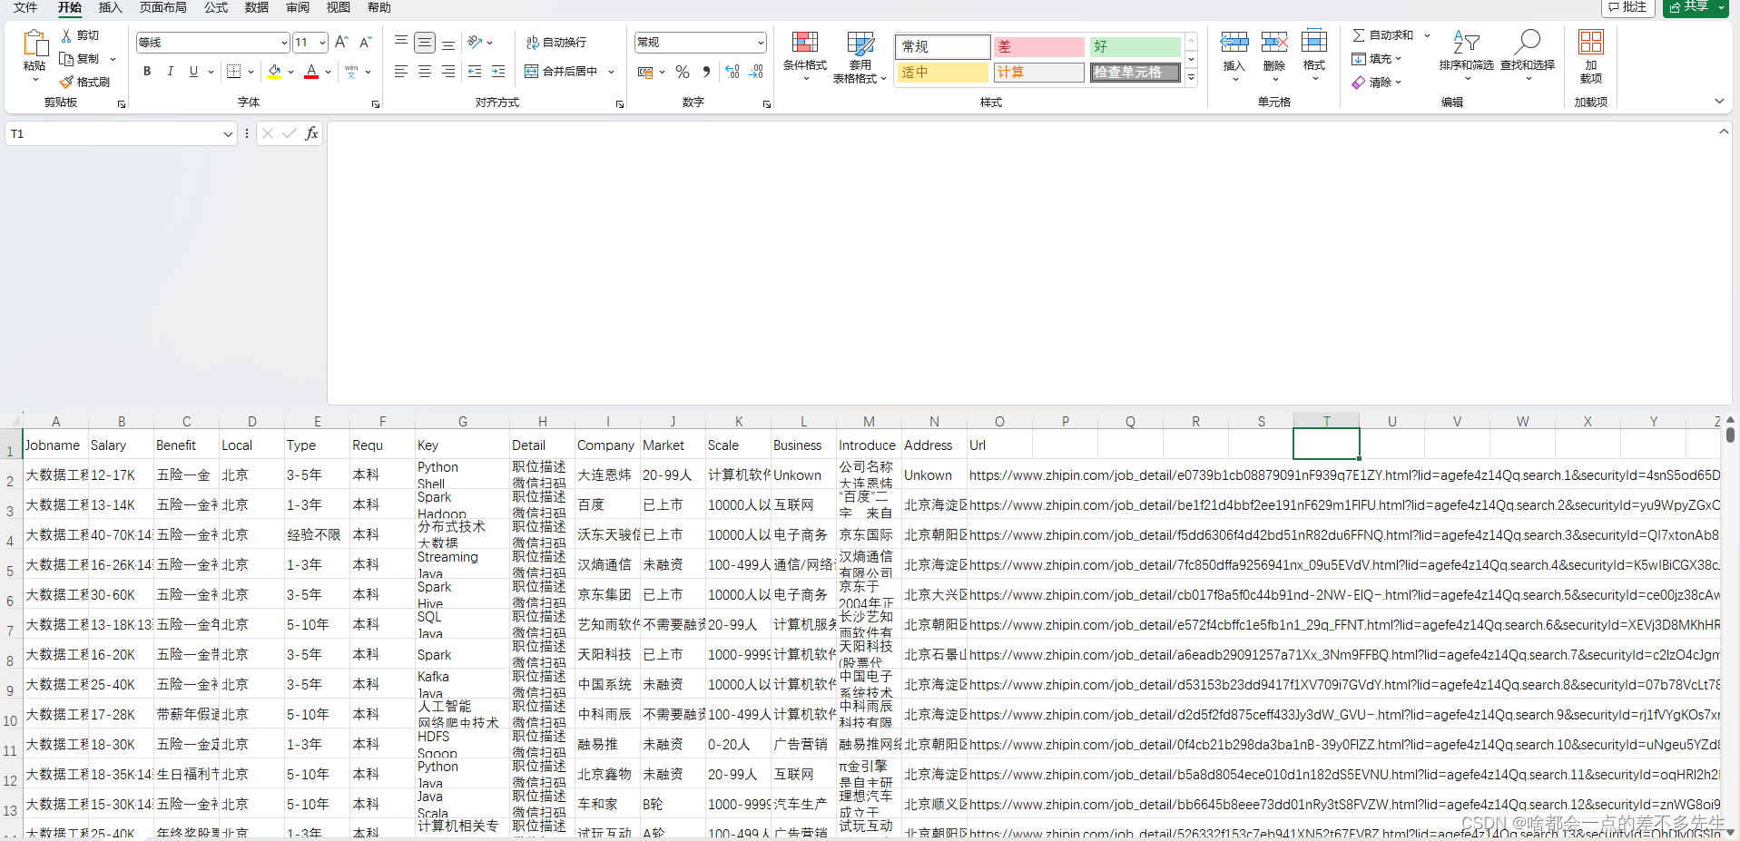1740x841 pixels.
Task: Expand the Name Box dropdown arrow
Action: tap(228, 134)
